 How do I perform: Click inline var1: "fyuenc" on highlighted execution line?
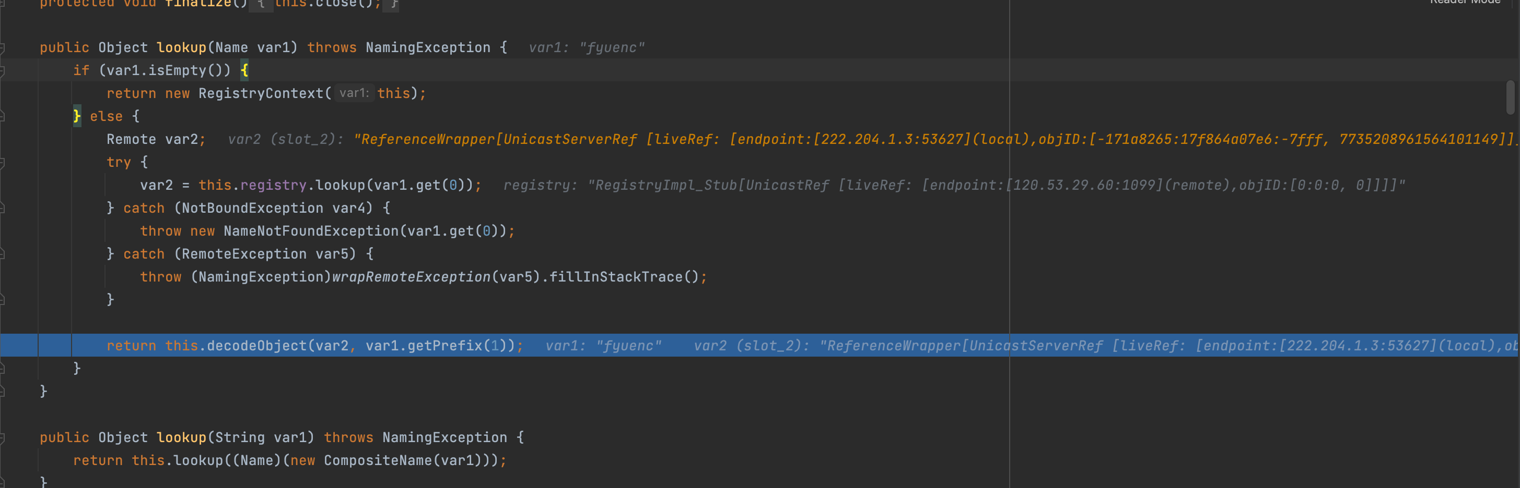click(x=603, y=346)
